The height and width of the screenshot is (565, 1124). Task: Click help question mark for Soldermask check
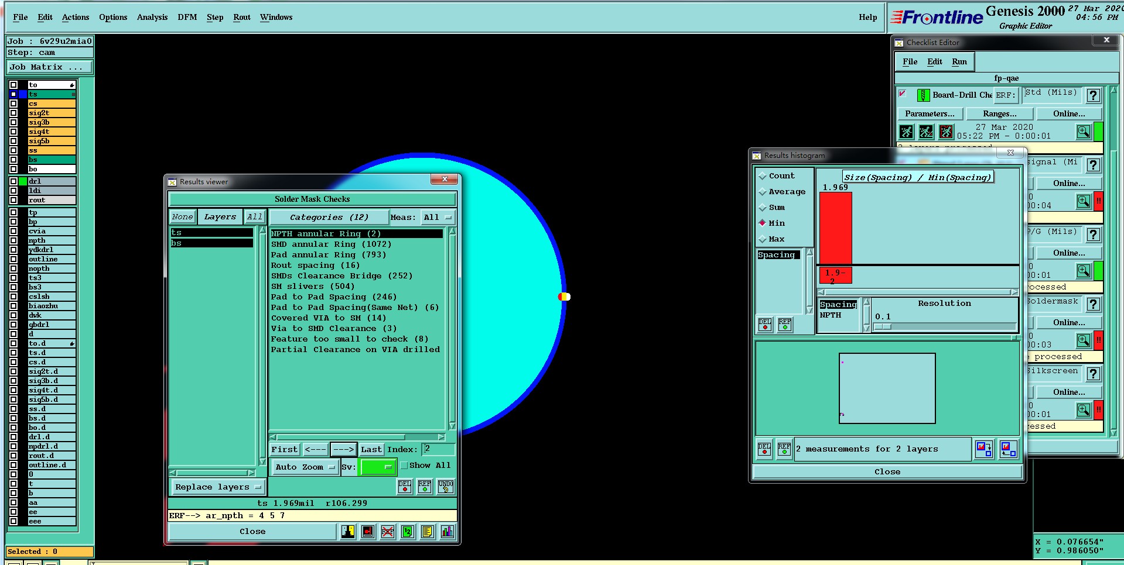coord(1093,304)
